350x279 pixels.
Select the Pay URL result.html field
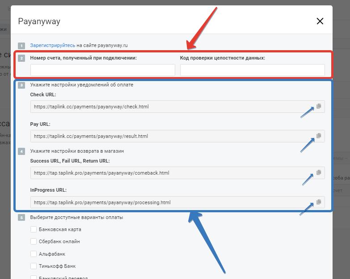click(x=177, y=136)
